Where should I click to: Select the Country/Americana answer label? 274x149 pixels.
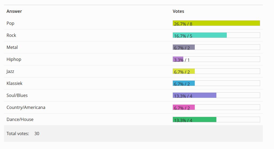tap(26, 107)
